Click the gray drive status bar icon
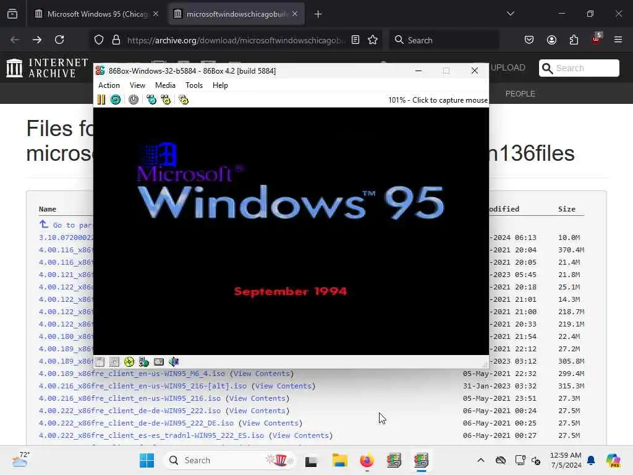This screenshot has width=633, height=475. point(159,362)
